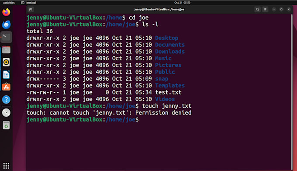The height and width of the screenshot is (171, 297).
Task: Click the Pictures directory name
Action: 168,65
